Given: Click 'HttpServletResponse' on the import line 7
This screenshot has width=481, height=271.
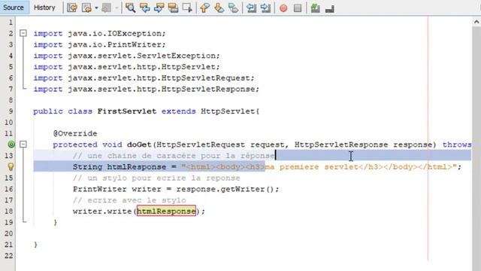Looking at the screenshot, I should point(208,89).
